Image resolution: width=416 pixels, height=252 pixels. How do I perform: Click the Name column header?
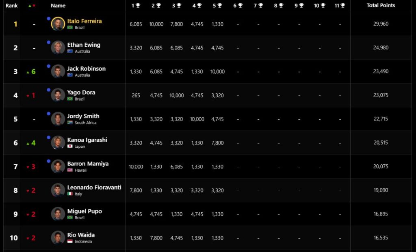pyautogui.click(x=58, y=6)
